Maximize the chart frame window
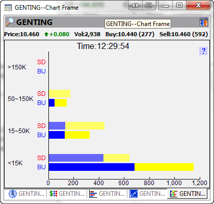Image resolution: width=214 pixels, height=204 pixels. click(179, 6)
